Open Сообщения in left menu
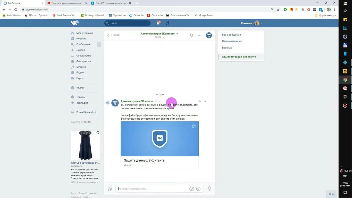352x198 pixels. click(83, 44)
